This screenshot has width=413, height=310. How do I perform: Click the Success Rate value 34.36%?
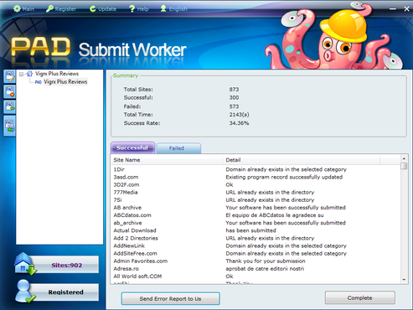pos(239,123)
